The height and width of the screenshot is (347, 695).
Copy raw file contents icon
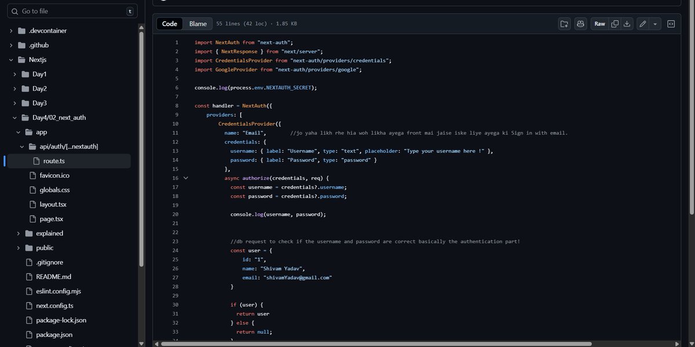click(x=615, y=24)
